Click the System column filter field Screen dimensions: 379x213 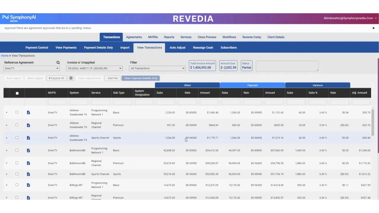[79, 102]
